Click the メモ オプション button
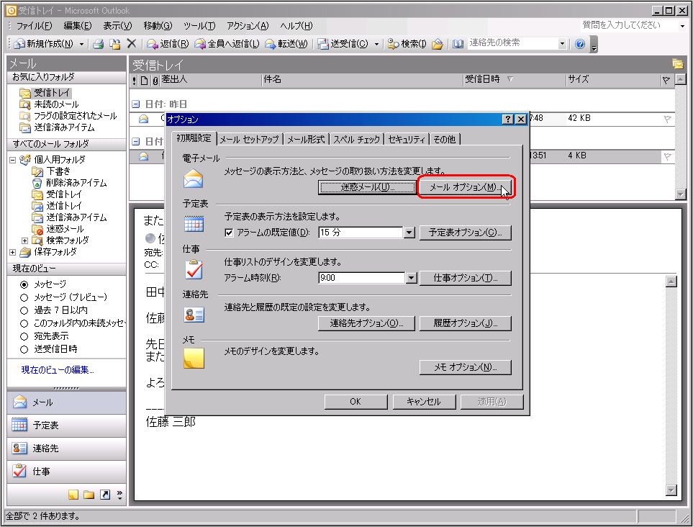Screen dimensions: 693x527 point(466,367)
